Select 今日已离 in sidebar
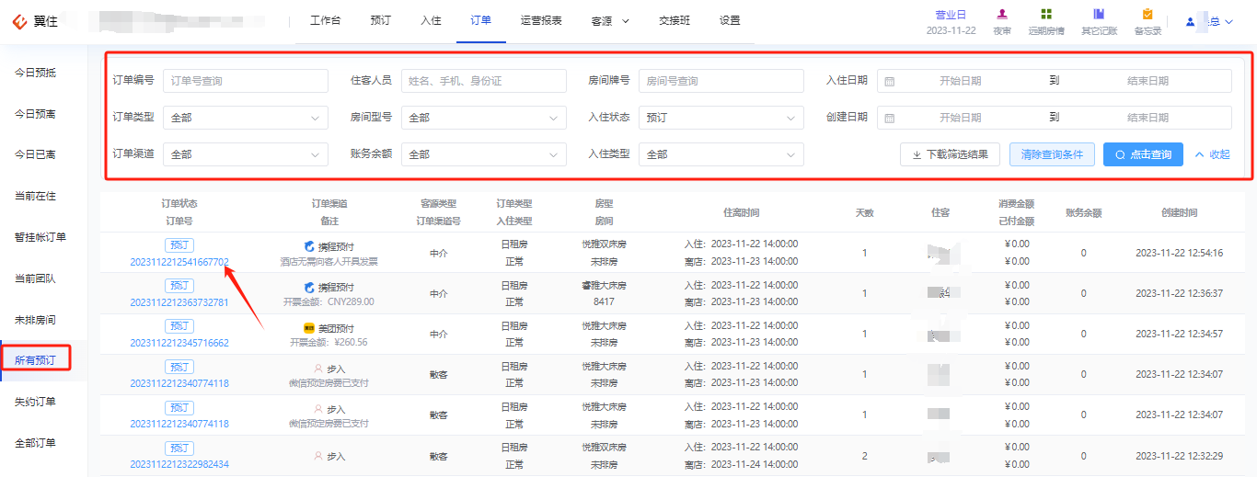 coord(35,154)
